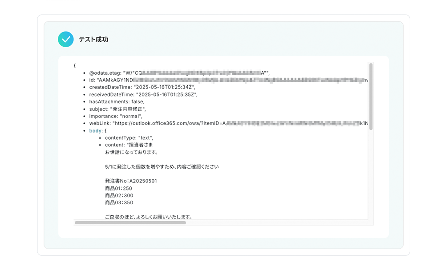The height and width of the screenshot is (271, 445).
Task: Click the 商品02:300 line
Action: [119, 195]
